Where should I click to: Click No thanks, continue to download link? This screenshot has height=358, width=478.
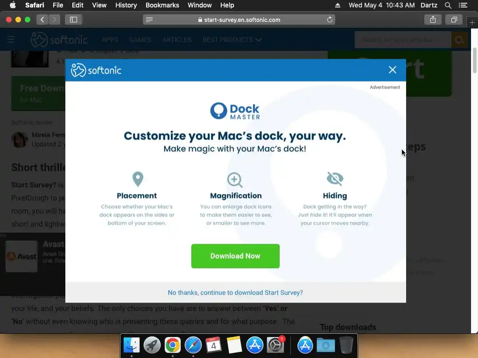coord(235,293)
